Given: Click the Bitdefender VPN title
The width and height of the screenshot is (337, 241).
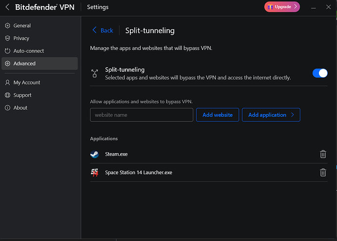Looking at the screenshot, I should click(x=45, y=7).
